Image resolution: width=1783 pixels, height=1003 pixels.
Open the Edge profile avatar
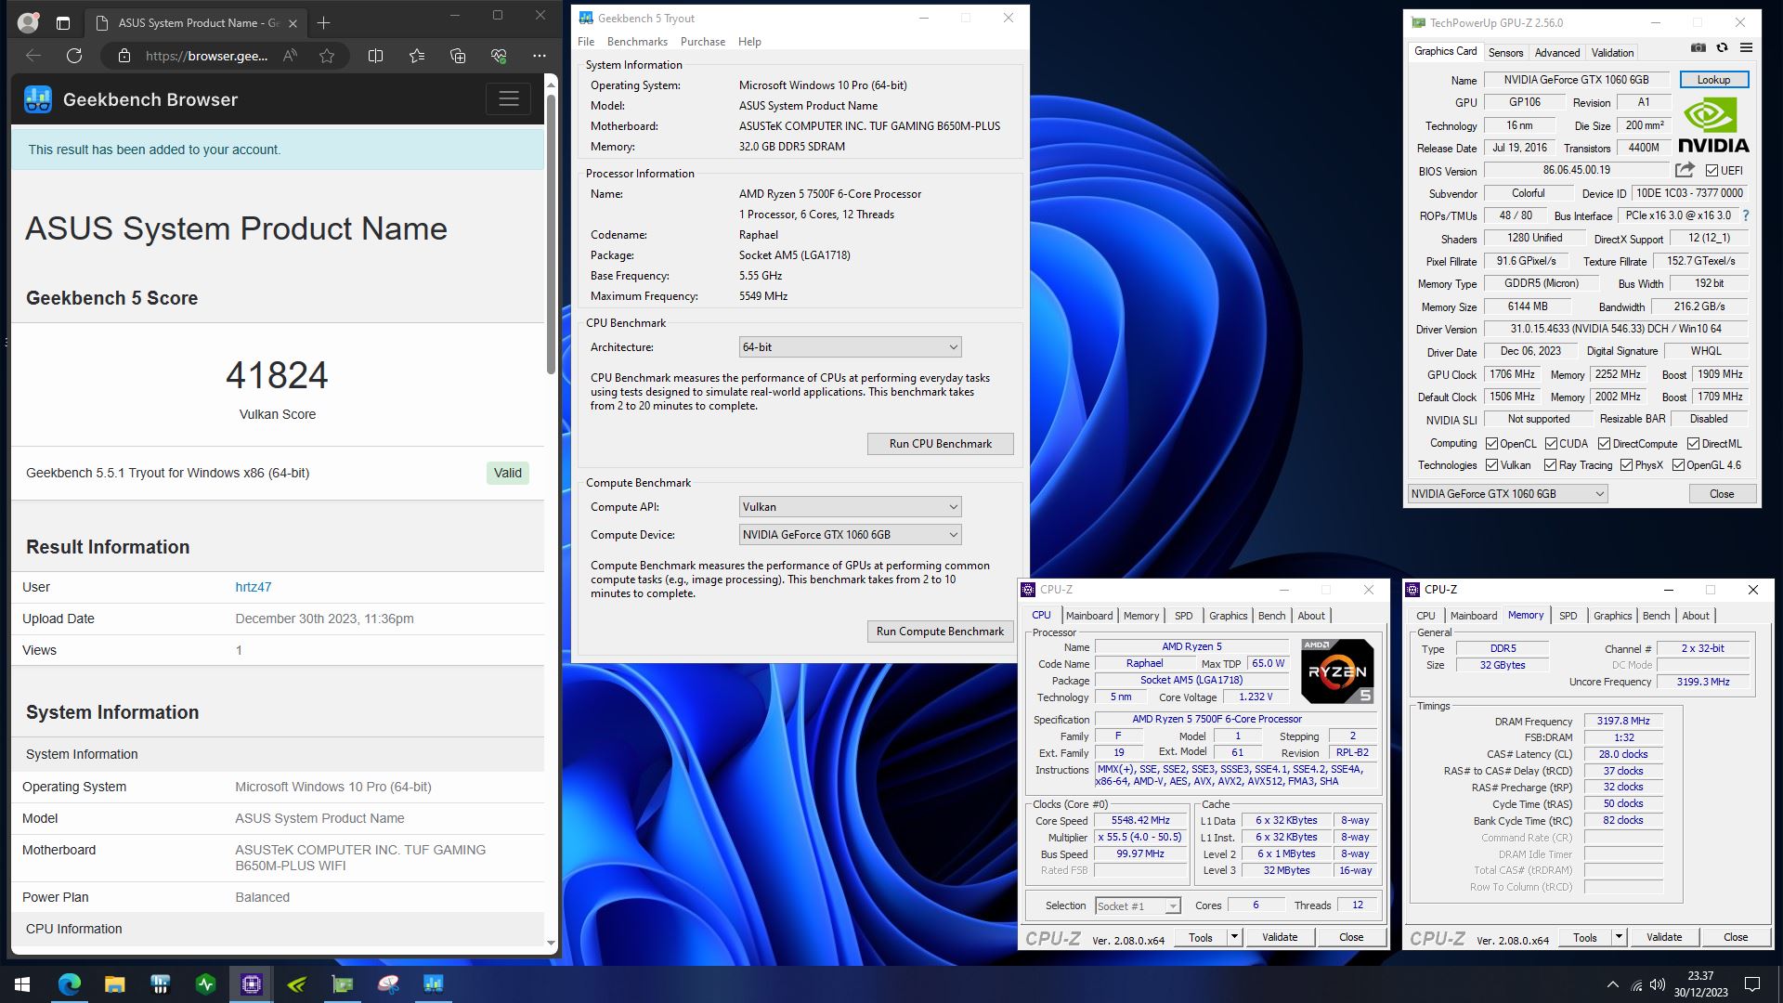coord(29,22)
